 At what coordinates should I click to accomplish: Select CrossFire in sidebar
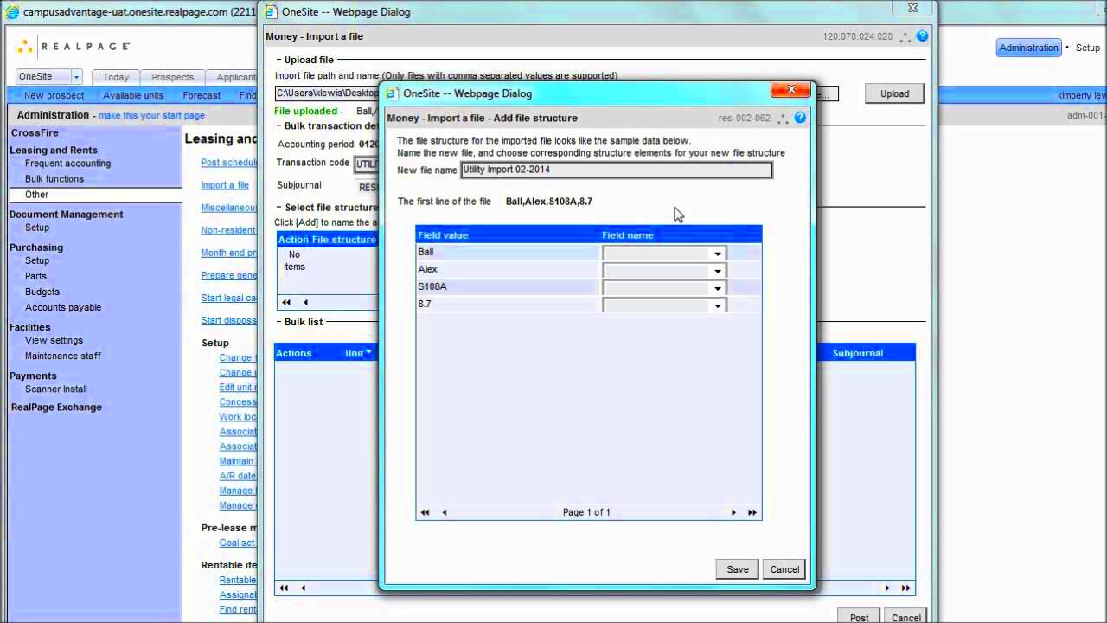point(33,132)
